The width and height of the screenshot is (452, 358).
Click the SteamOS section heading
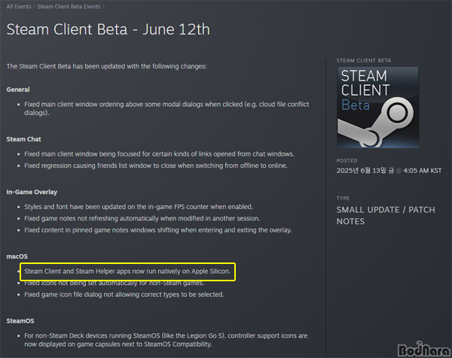20,321
